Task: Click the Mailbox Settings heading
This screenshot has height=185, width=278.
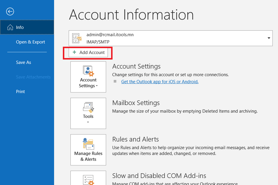Action: [x=136, y=103]
